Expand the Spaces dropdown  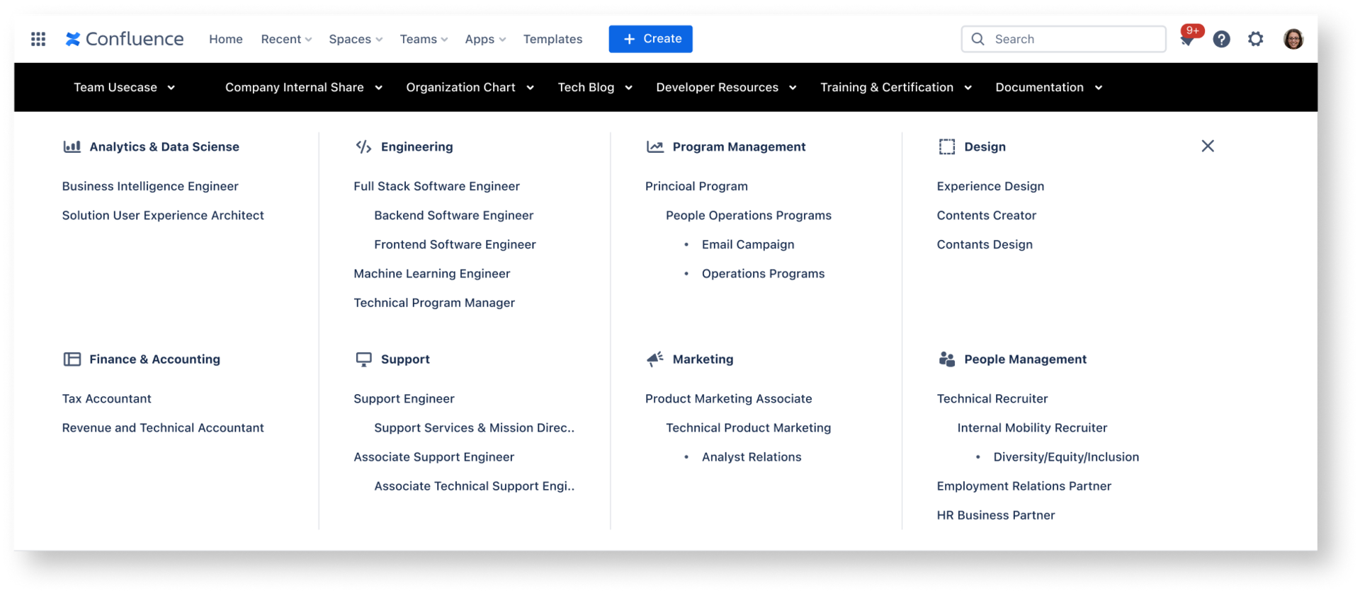[x=356, y=39]
